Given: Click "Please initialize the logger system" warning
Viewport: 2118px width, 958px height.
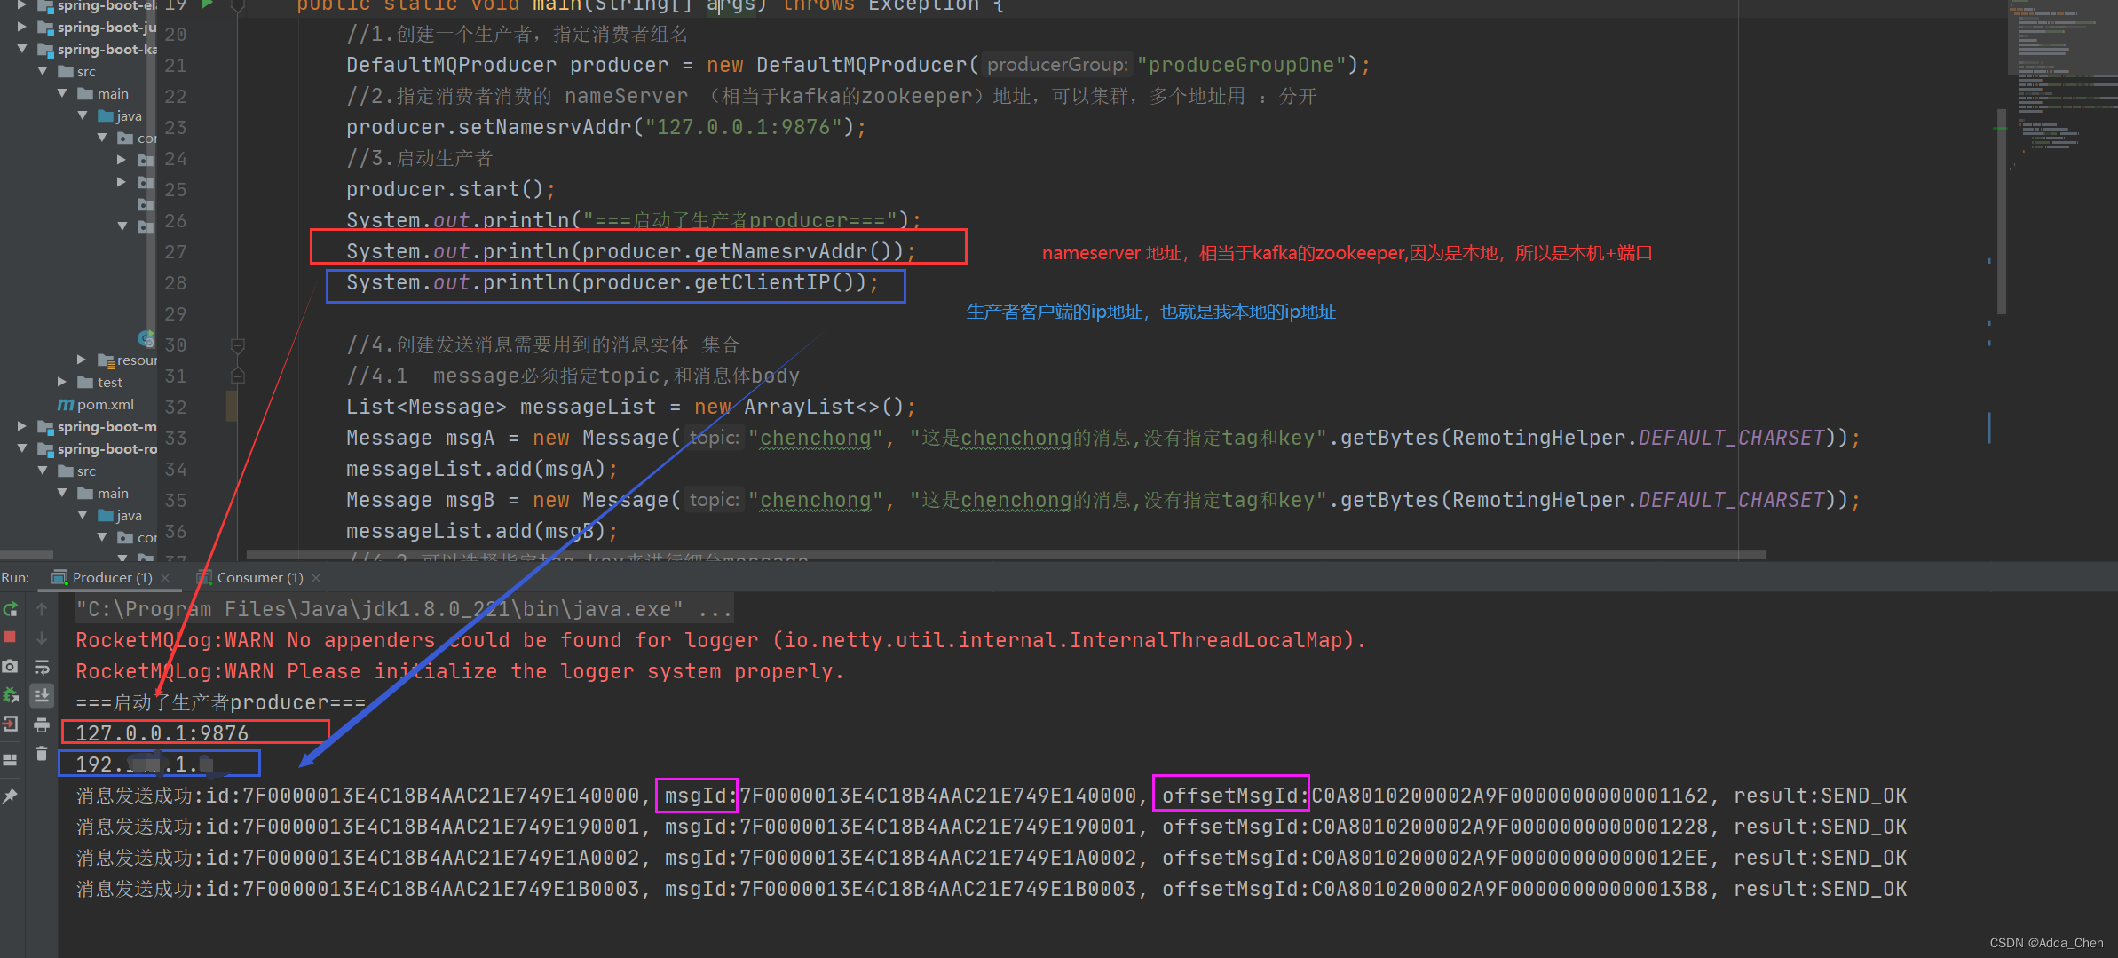Looking at the screenshot, I should point(460,671).
